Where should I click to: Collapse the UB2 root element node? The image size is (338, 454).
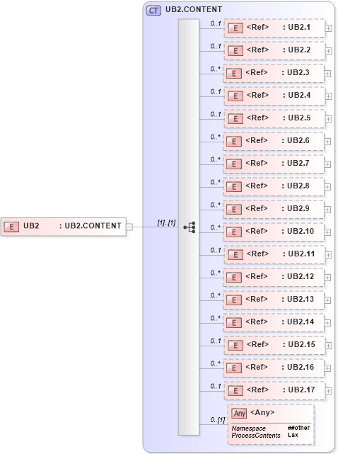pyautogui.click(x=129, y=227)
